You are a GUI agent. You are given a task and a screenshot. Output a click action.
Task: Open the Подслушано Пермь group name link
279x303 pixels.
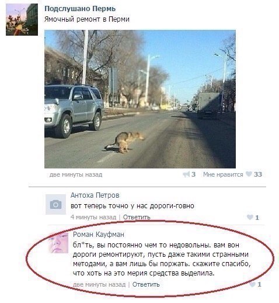tap(80, 9)
